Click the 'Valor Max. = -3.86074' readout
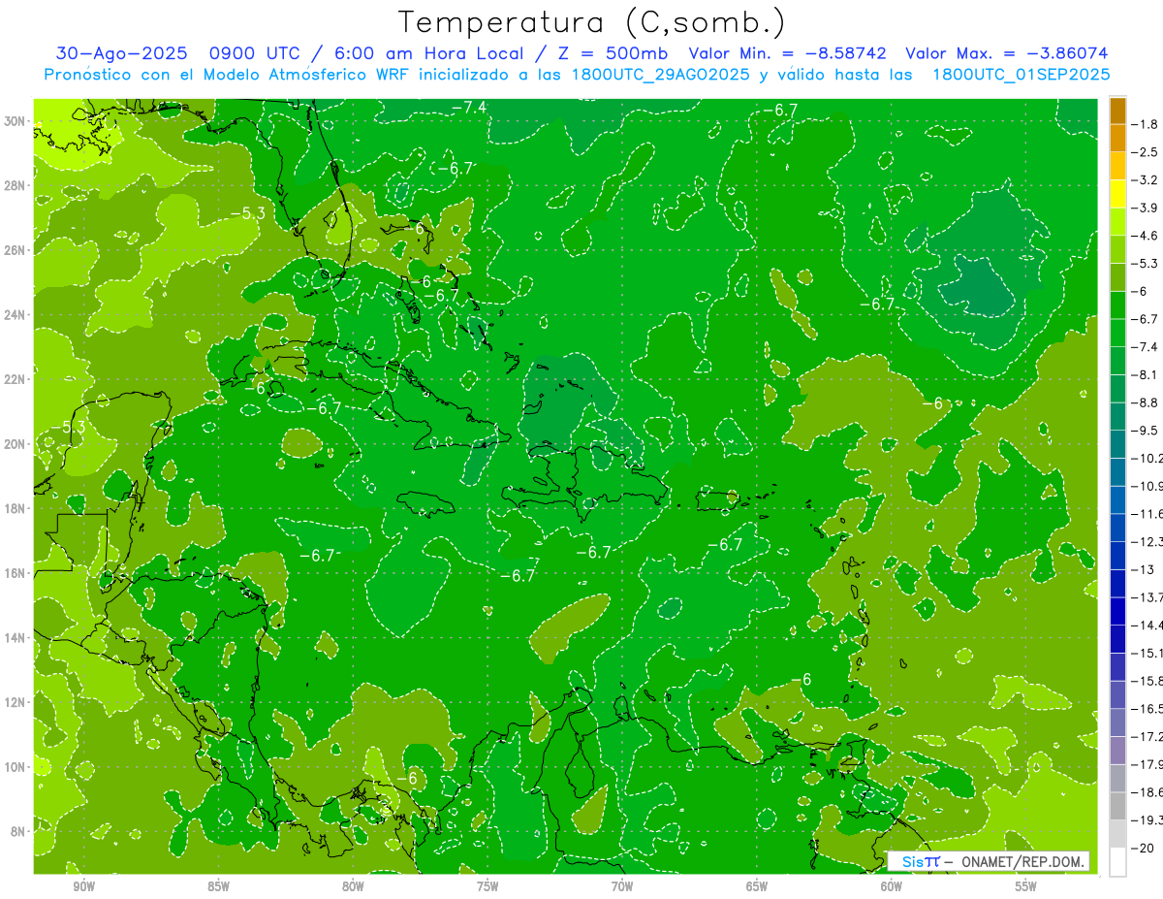The image size is (1163, 899). (1007, 53)
